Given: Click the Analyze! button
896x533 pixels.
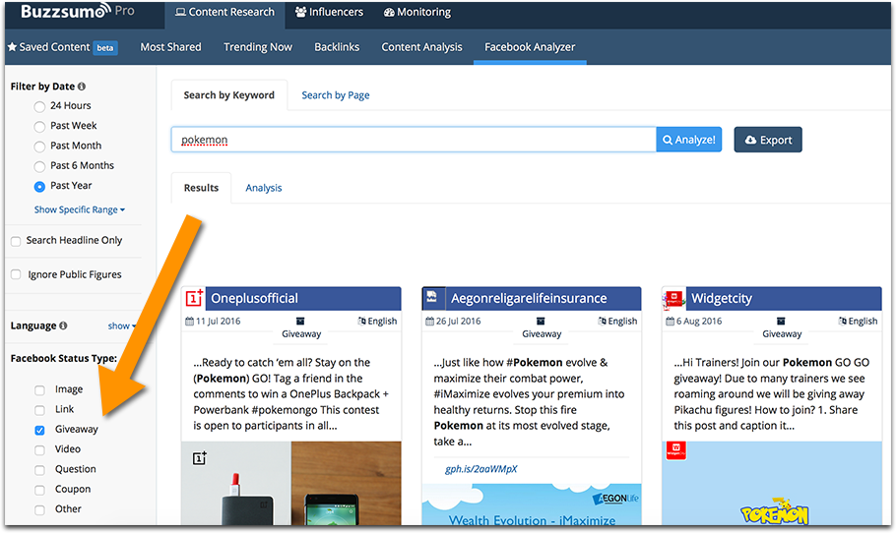Looking at the screenshot, I should [x=688, y=140].
